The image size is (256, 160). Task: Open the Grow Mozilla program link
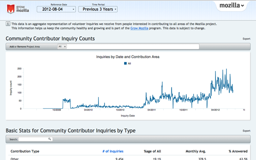click(139, 28)
